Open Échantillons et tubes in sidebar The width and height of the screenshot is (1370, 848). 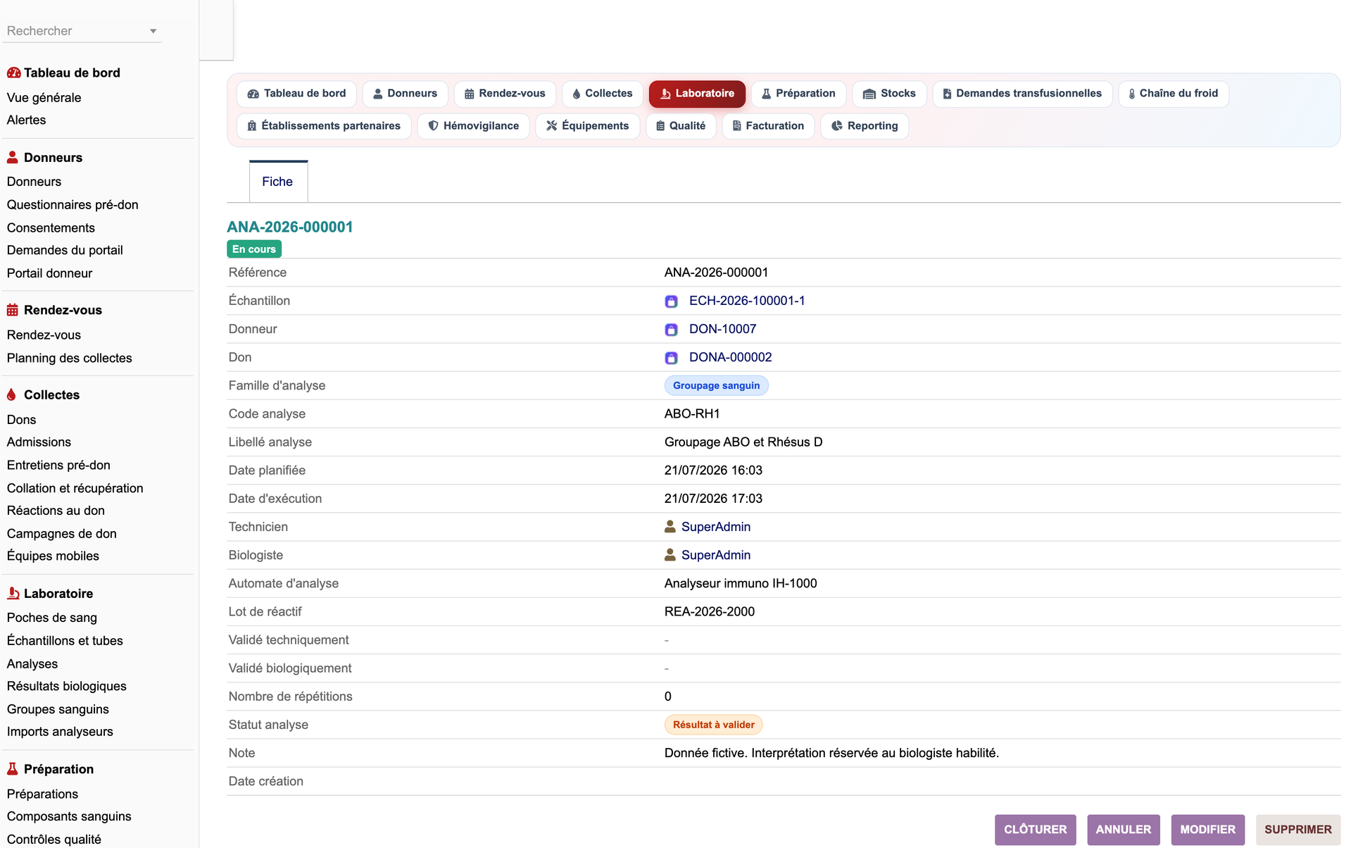(x=65, y=641)
